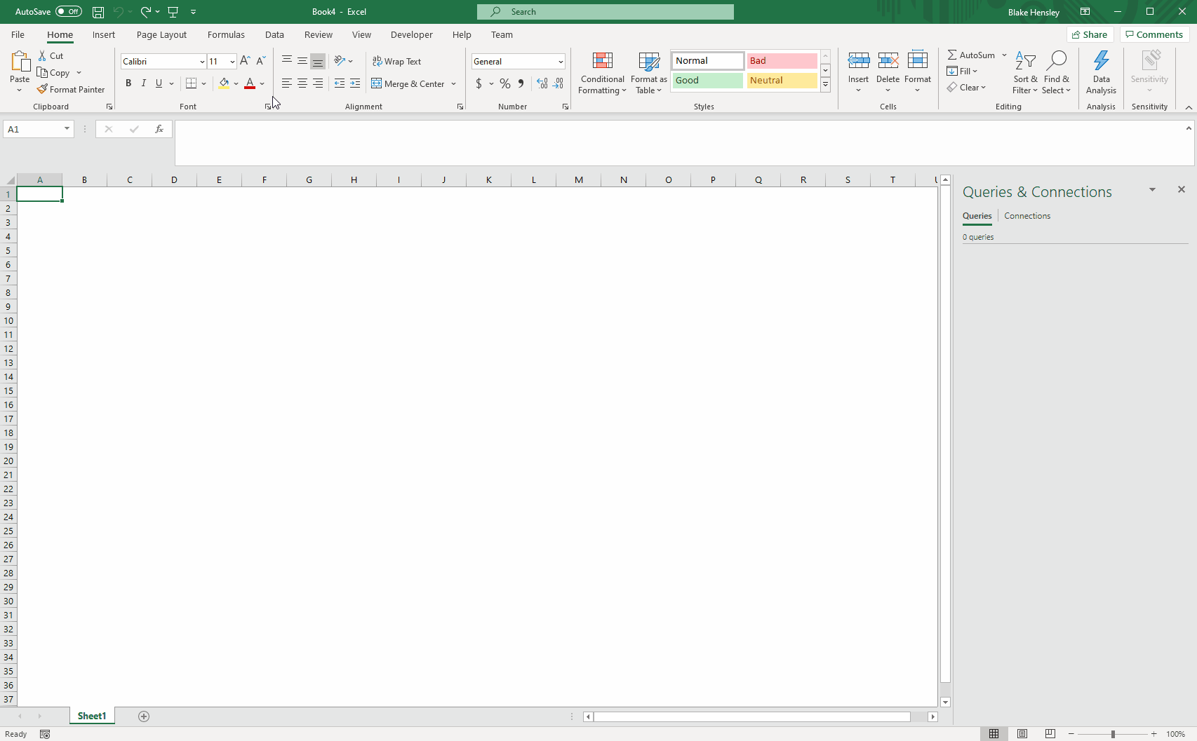This screenshot has height=741, width=1197.
Task: Click Increase Decimal
Action: point(541,83)
